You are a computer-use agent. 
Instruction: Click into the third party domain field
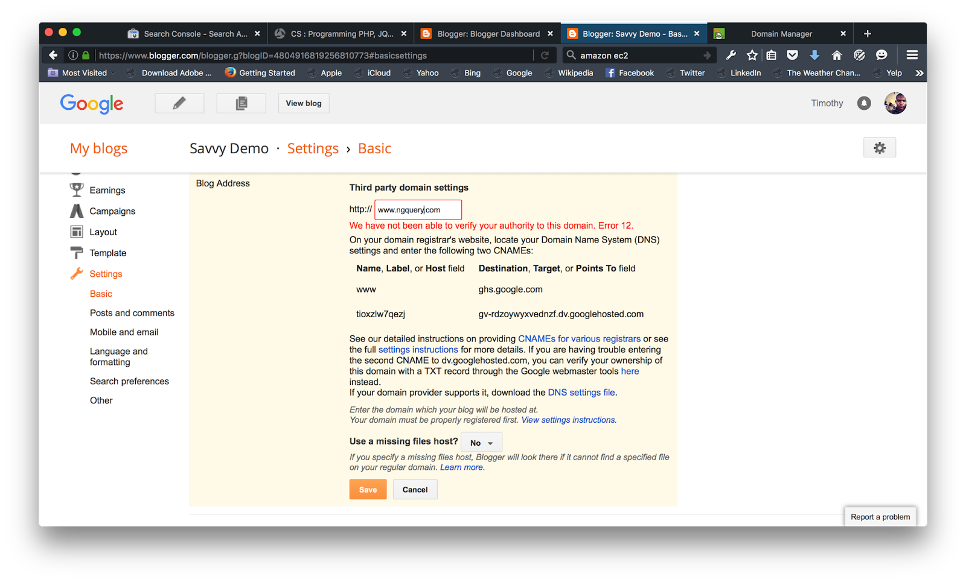coord(418,210)
